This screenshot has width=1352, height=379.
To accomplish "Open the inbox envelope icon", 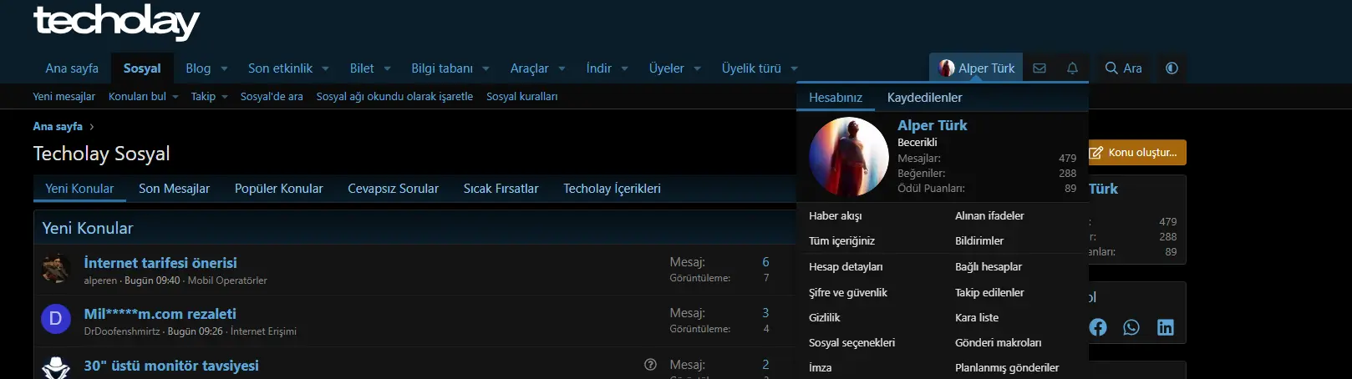I will coord(1039,68).
